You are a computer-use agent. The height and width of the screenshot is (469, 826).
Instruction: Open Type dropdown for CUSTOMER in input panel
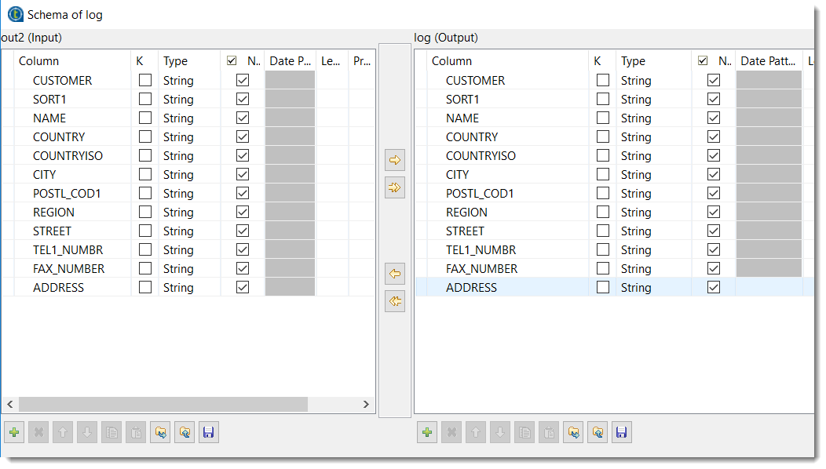point(189,81)
